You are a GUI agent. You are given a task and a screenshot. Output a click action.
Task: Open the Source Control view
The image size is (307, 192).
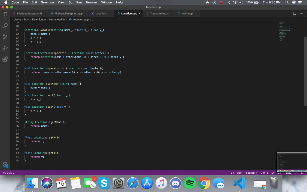(x=5, y=37)
